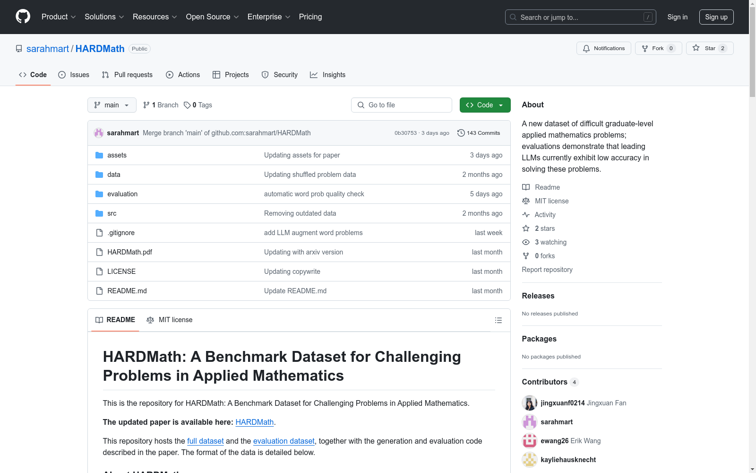The width and height of the screenshot is (756, 473).
Task: Open the green Code dropdown button
Action: pyautogui.click(x=485, y=105)
